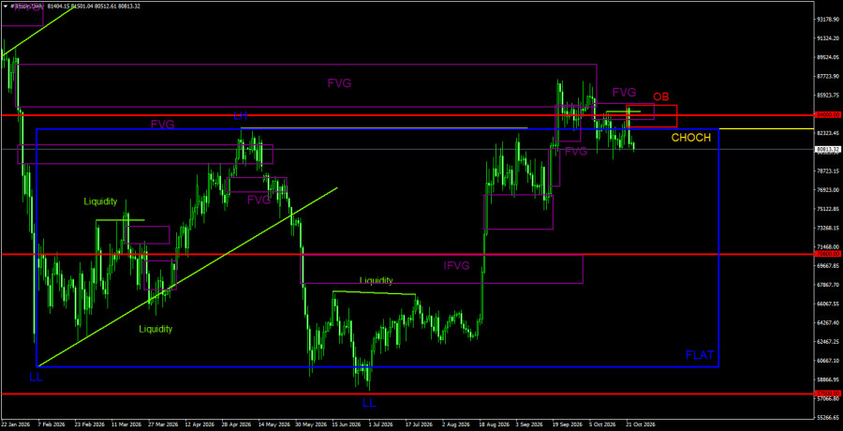The width and height of the screenshot is (843, 431).
Task: Click the 21 Oct 2026 date on the time axis
Action: (641, 424)
